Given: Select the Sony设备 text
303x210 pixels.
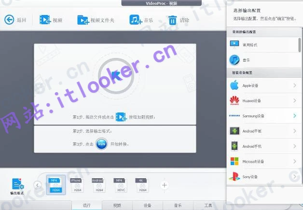Looking at the screenshot, I should [x=250, y=177].
